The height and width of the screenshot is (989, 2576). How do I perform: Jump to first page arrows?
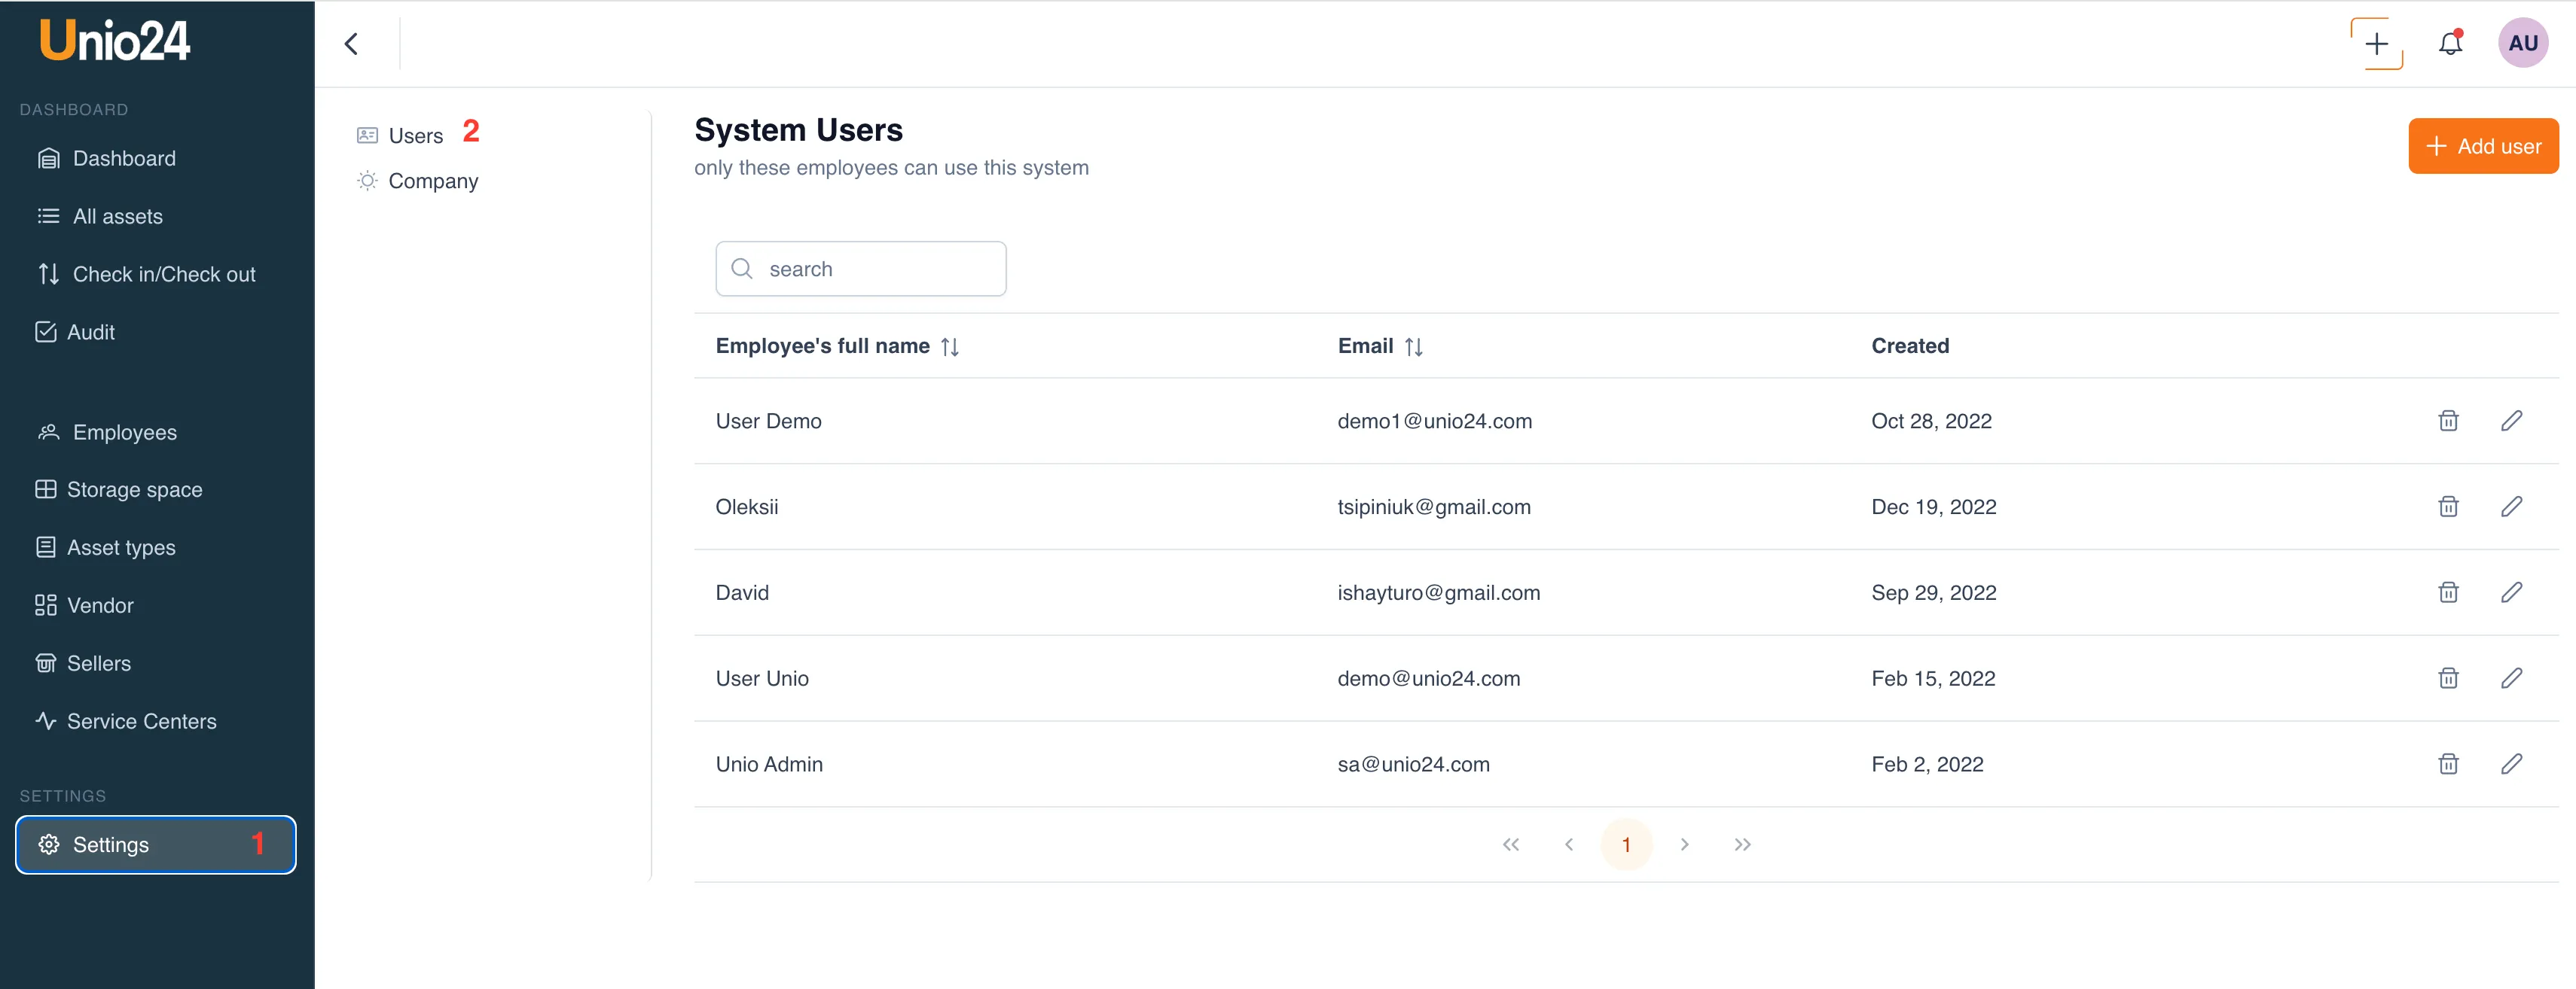pos(1510,845)
